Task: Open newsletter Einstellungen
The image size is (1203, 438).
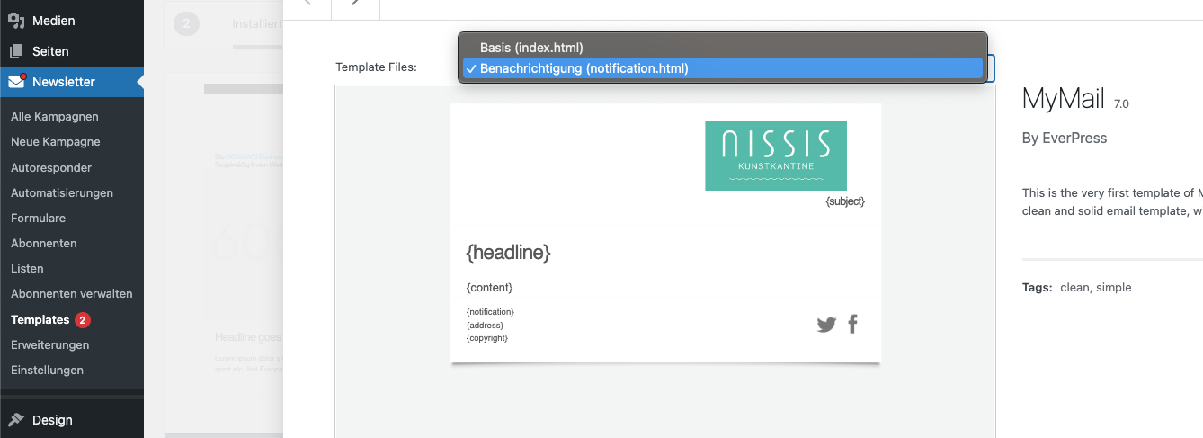Action: (47, 371)
